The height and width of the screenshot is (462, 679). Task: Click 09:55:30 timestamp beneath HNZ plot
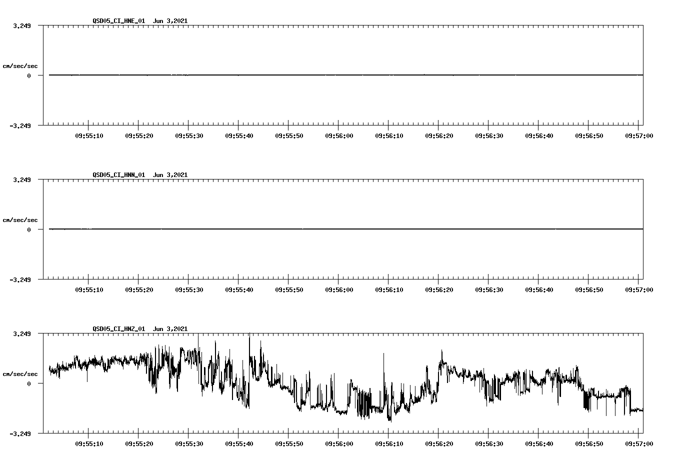[x=189, y=443]
